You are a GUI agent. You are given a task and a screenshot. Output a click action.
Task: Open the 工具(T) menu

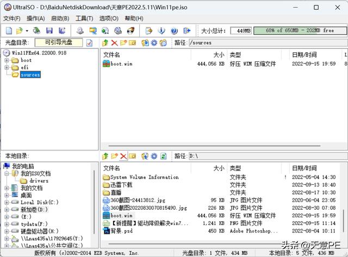(x=84, y=18)
